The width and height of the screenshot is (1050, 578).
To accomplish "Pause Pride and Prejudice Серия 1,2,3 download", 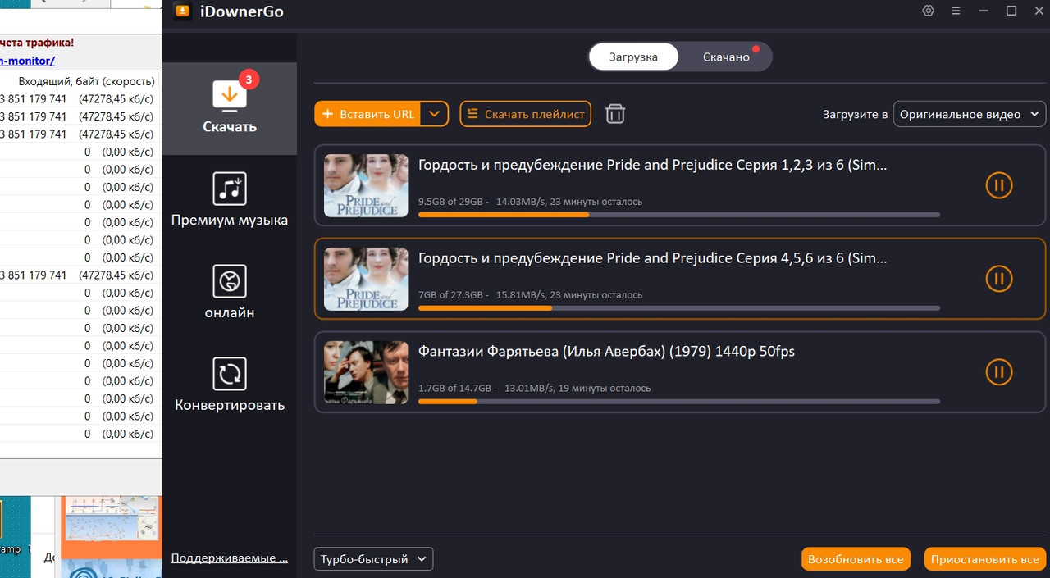I will pyautogui.click(x=998, y=185).
